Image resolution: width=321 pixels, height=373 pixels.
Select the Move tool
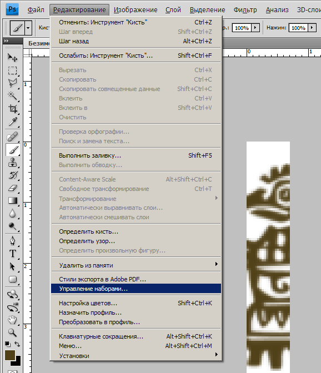pos(12,58)
